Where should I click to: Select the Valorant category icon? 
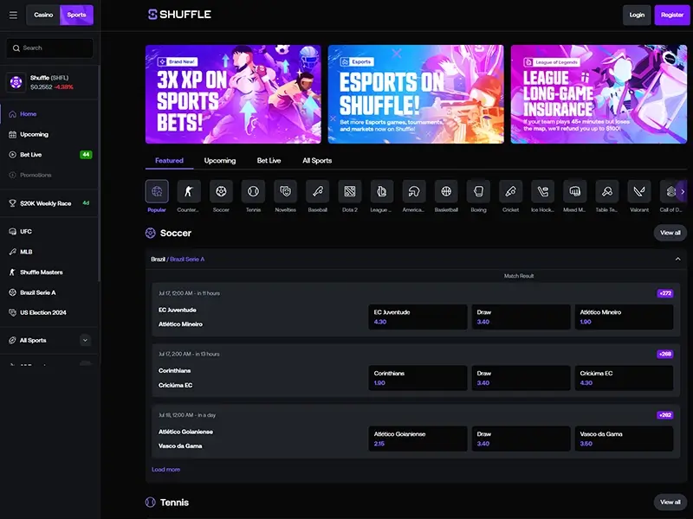tap(639, 191)
